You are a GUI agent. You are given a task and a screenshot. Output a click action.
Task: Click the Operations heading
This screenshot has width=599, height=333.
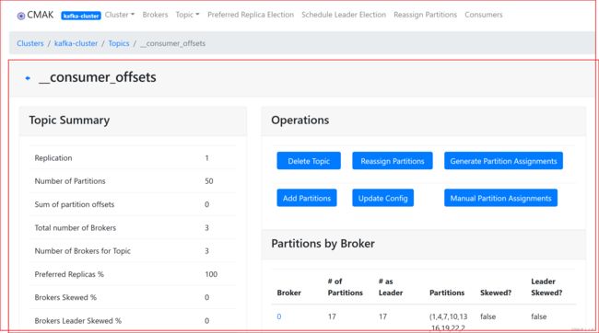(299, 121)
